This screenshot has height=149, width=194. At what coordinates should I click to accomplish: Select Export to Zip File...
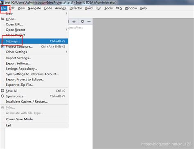[34, 85]
